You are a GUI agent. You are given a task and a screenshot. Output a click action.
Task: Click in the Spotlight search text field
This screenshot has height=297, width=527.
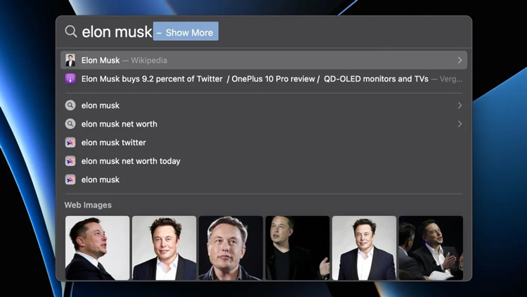263,31
